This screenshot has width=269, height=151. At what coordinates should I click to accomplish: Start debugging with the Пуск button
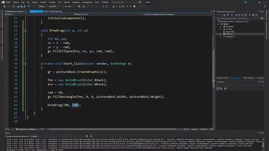[69, 7]
